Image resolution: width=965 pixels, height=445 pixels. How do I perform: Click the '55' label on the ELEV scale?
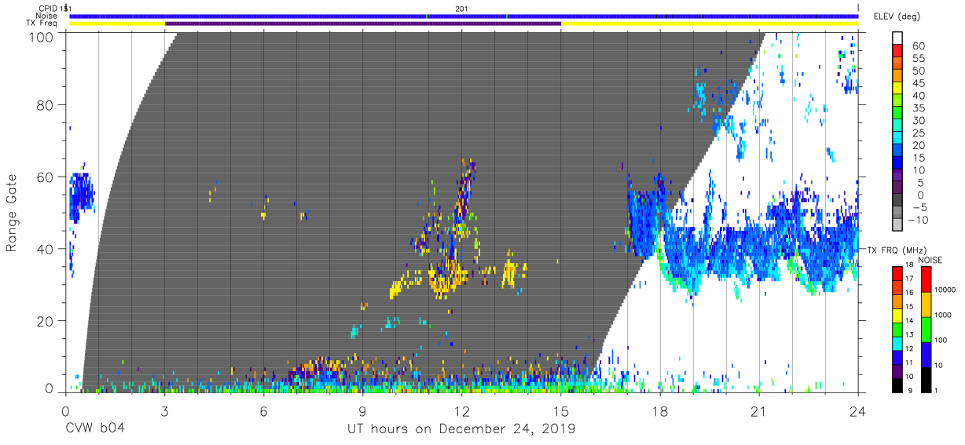coord(918,59)
